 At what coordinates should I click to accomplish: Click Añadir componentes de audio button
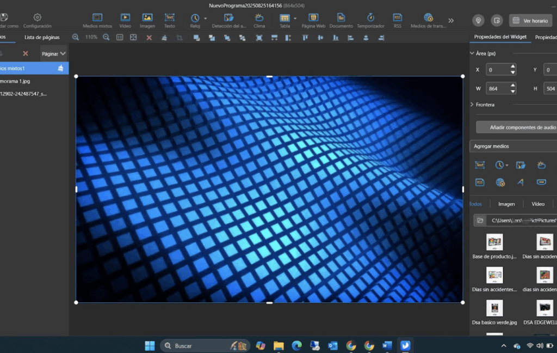click(x=516, y=127)
